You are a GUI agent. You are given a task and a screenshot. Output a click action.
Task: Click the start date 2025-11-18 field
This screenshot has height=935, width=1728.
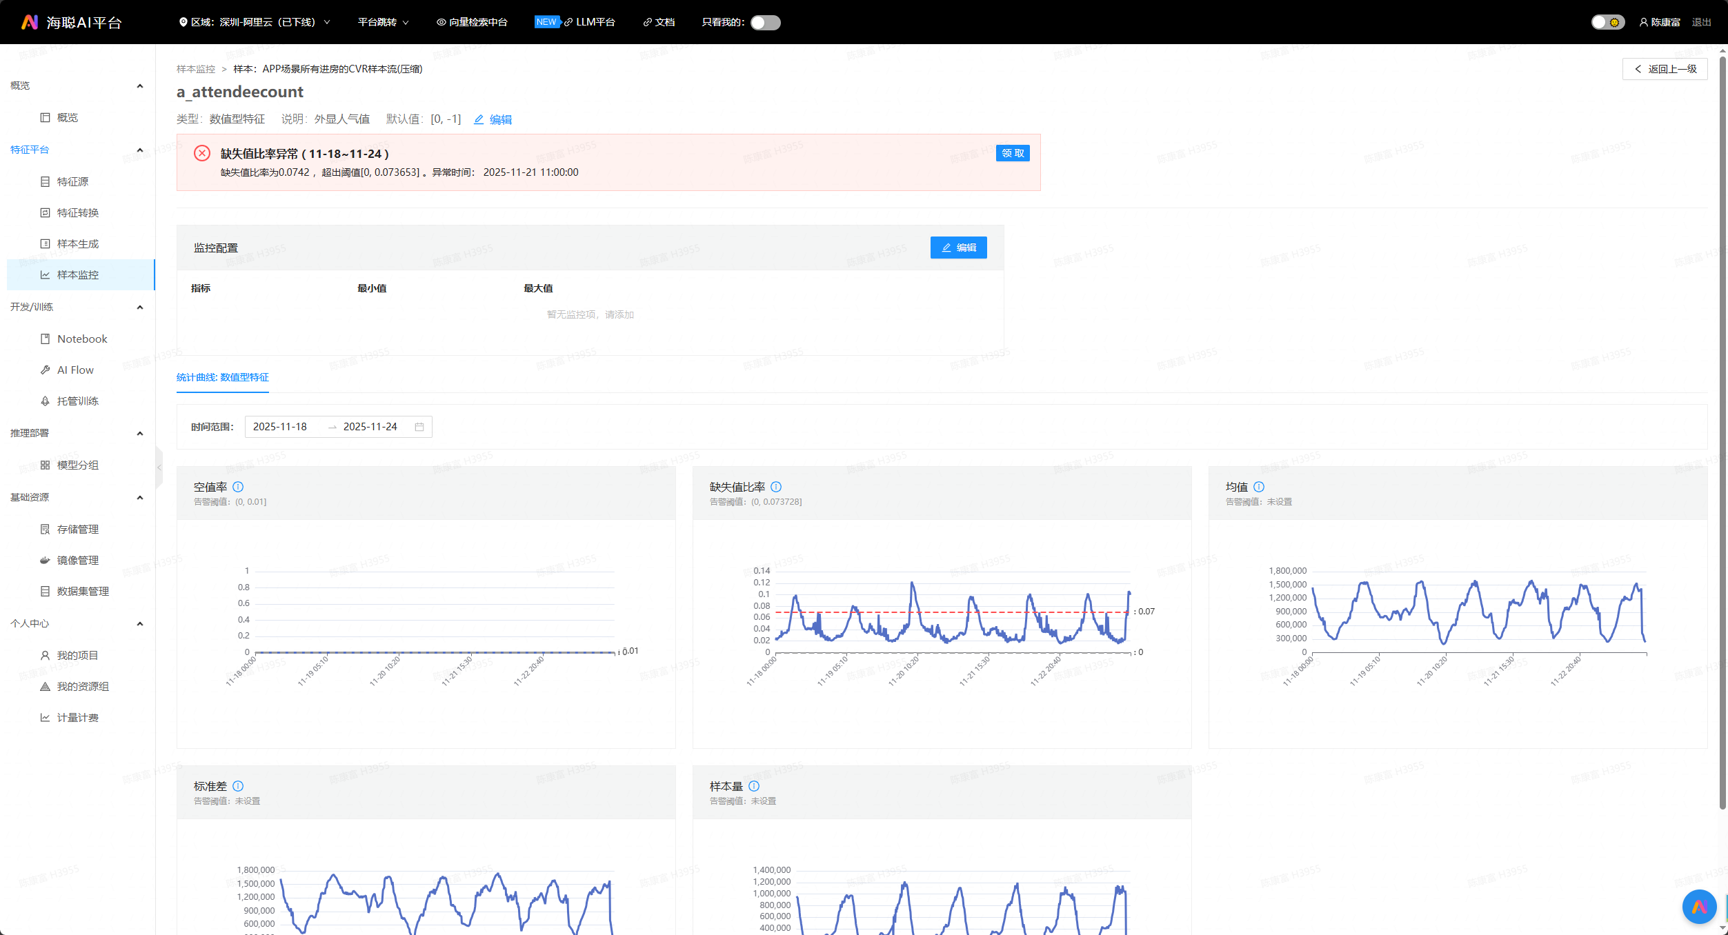pyautogui.click(x=280, y=427)
